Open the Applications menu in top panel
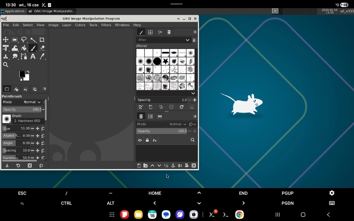The image size is (354, 221). pyautogui.click(x=13, y=11)
